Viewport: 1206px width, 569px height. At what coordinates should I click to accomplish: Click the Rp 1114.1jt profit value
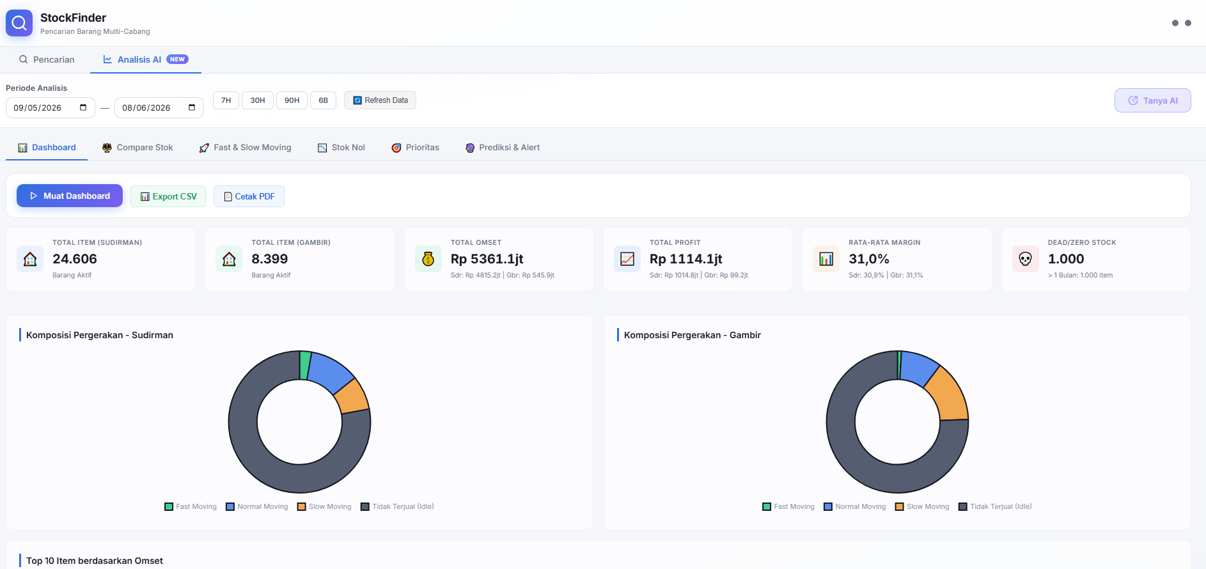click(686, 259)
